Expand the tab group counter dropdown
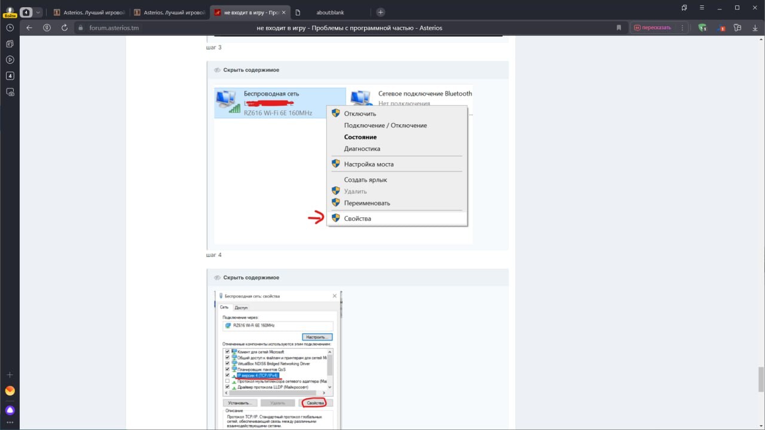This screenshot has height=430, width=765. point(39,12)
